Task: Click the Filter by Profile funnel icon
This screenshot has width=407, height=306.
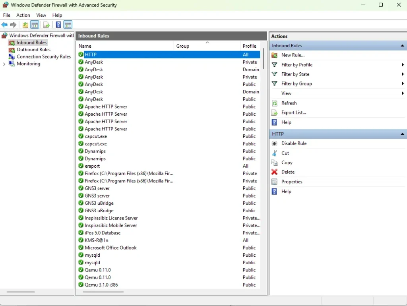Action: click(274, 65)
